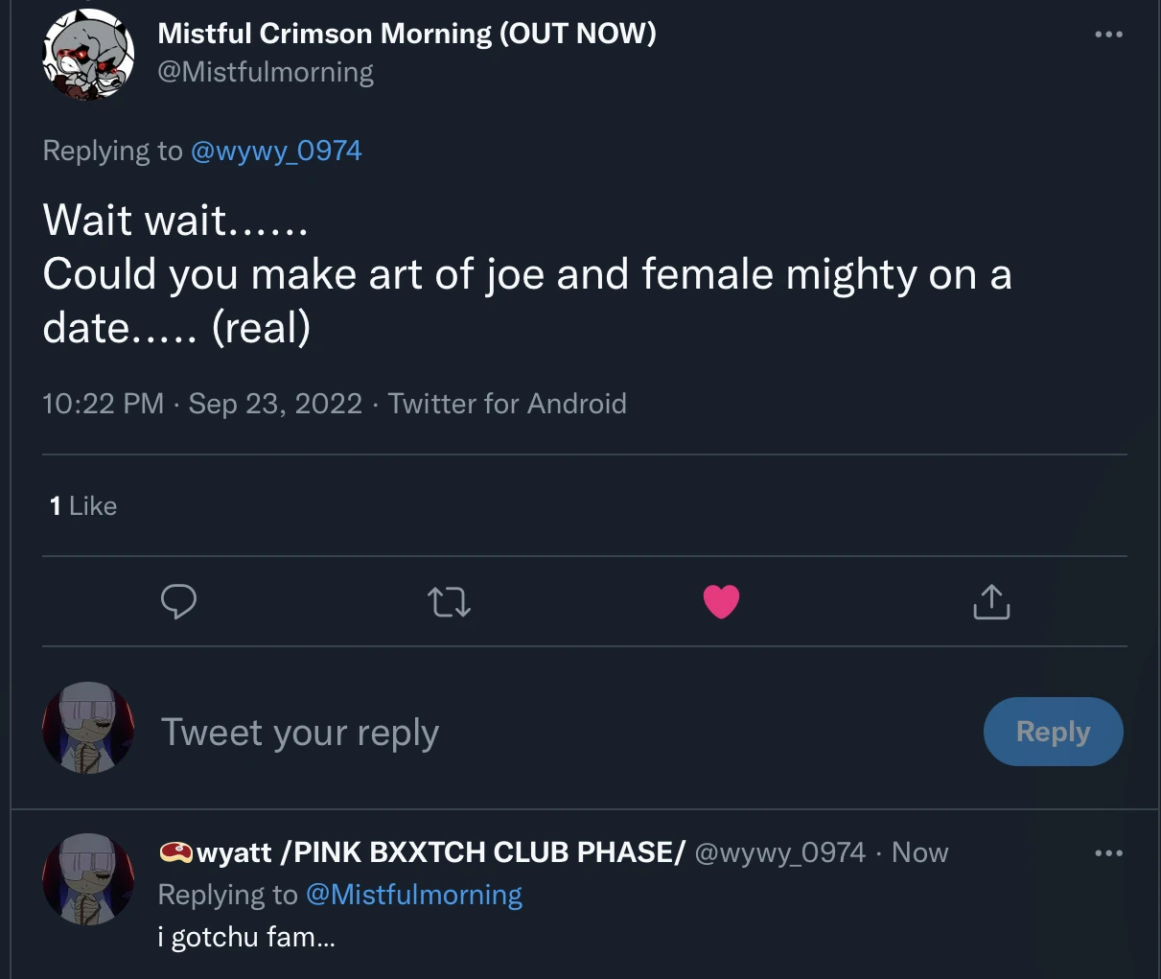Click the Twitter for Android source label
This screenshot has width=1161, height=979.
click(x=507, y=404)
